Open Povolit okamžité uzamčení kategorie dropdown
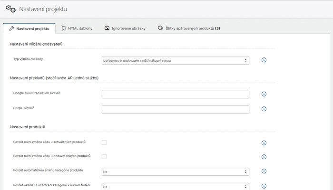 176,187
